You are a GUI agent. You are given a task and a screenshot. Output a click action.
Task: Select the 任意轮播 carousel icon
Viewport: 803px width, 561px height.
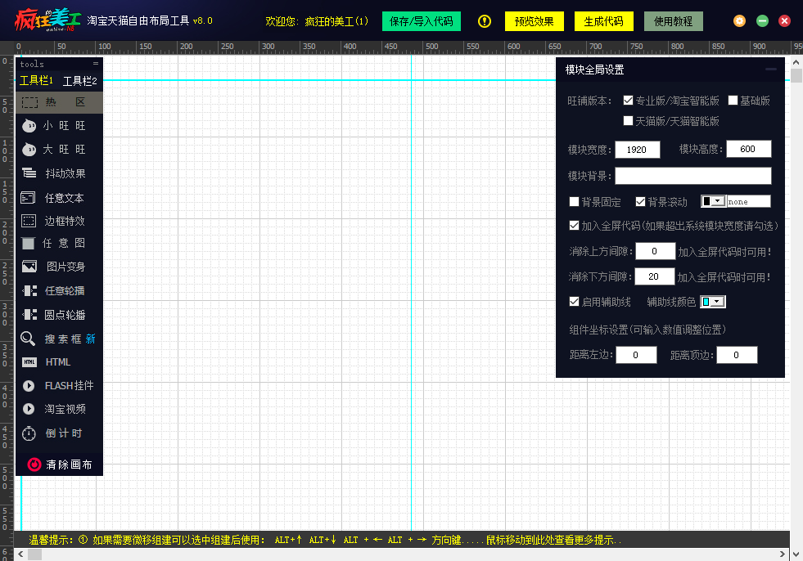pos(29,291)
